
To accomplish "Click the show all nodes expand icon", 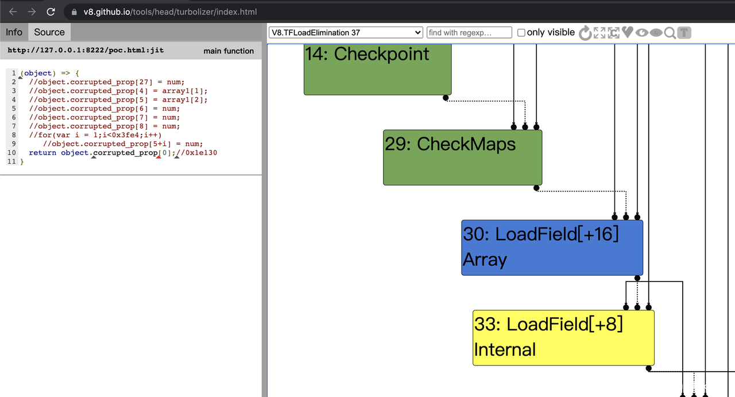I will 599,33.
